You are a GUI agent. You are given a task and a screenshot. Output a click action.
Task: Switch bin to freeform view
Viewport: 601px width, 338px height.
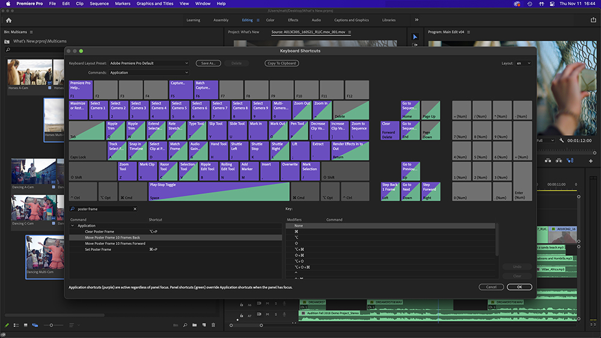pyautogui.click(x=35, y=325)
